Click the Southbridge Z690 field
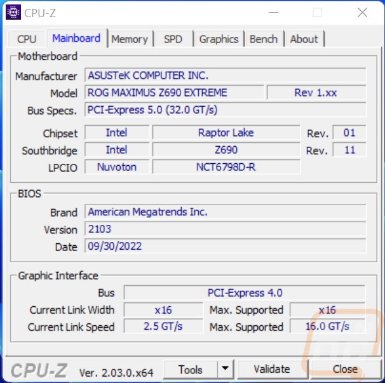The image size is (385, 383). [226, 150]
